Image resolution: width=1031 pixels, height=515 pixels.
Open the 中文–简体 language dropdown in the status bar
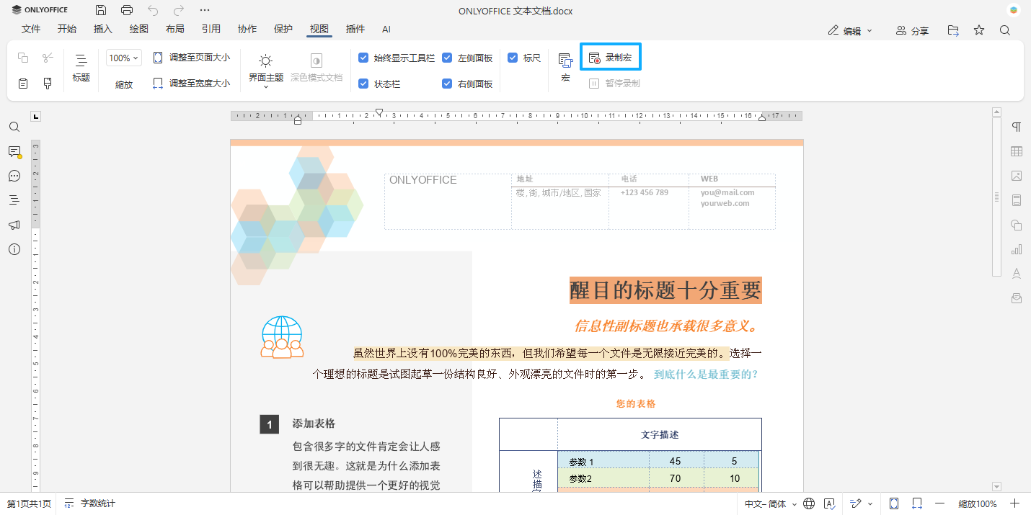pos(766,503)
